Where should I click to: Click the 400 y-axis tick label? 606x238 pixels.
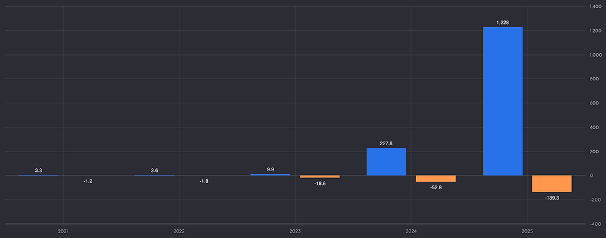[x=594, y=127]
